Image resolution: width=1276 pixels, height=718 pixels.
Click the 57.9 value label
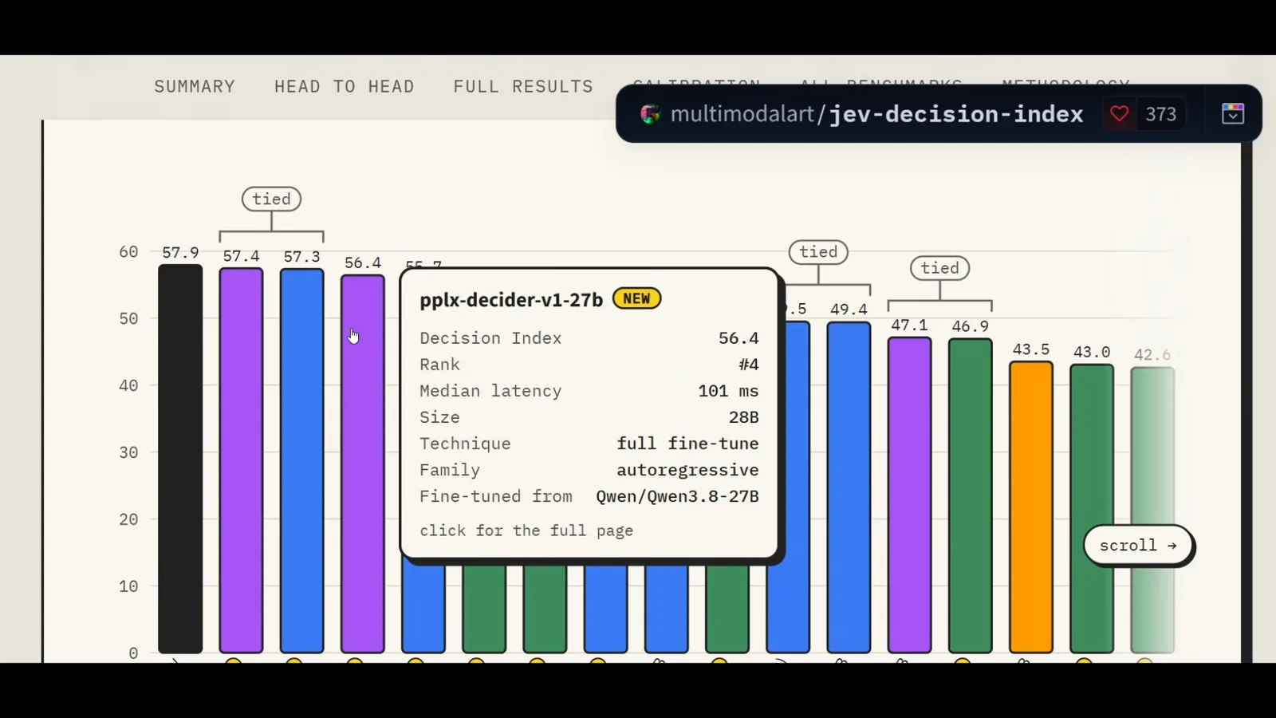(x=180, y=253)
